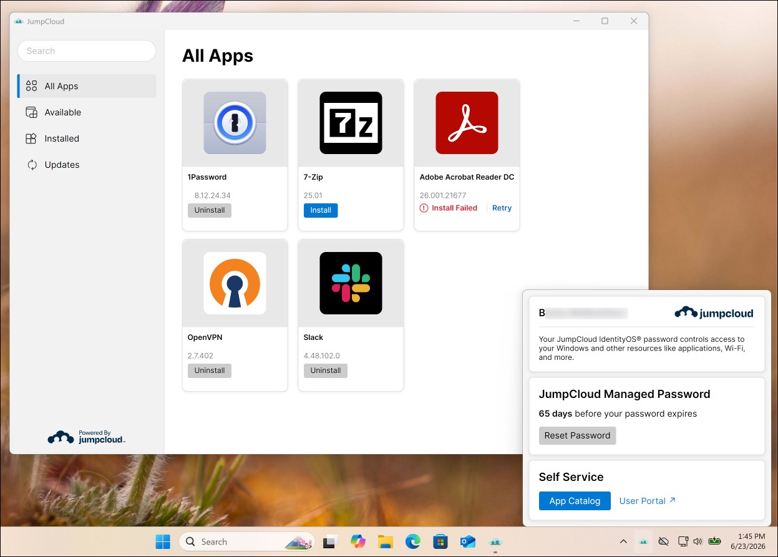
Task: Switch to the Available view
Action: tap(87, 112)
